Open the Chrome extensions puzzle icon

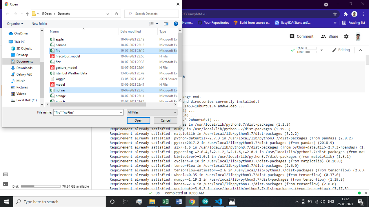346,14
